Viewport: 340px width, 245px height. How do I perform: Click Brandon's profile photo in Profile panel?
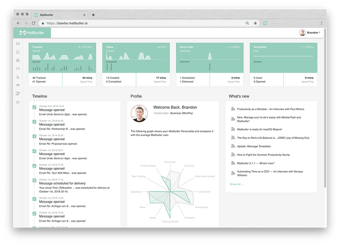139,113
